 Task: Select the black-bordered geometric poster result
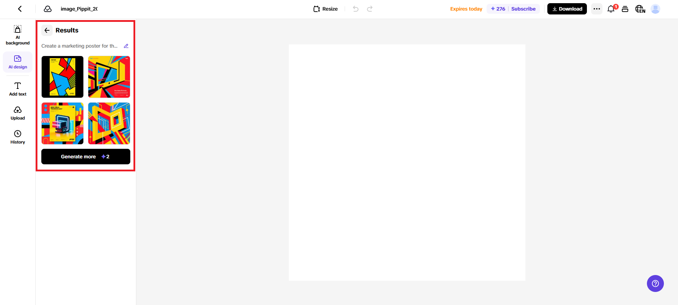point(63,77)
